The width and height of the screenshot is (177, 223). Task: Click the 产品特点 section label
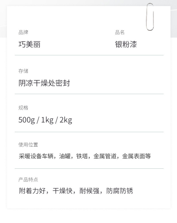28,180
